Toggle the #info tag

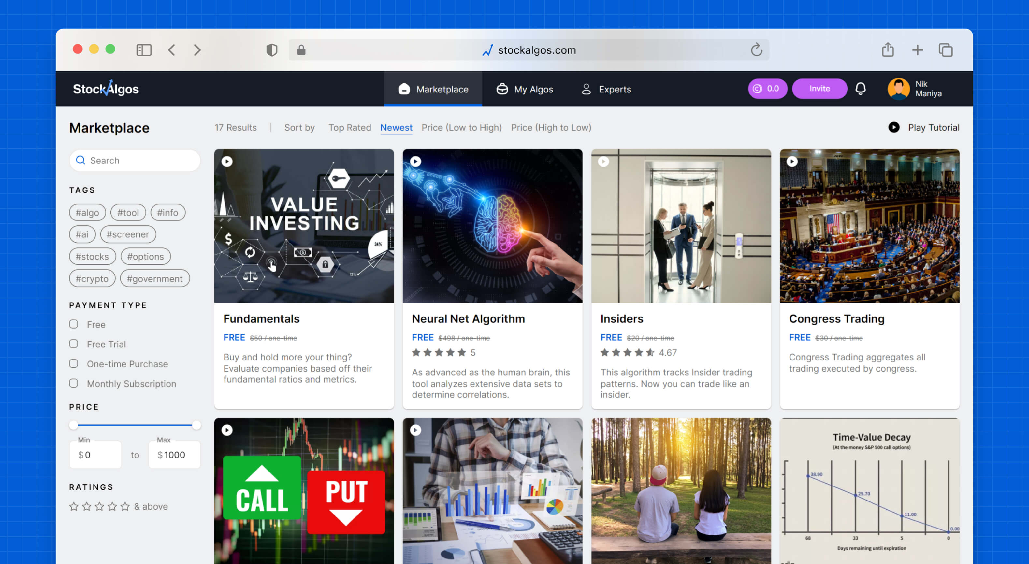coord(167,212)
